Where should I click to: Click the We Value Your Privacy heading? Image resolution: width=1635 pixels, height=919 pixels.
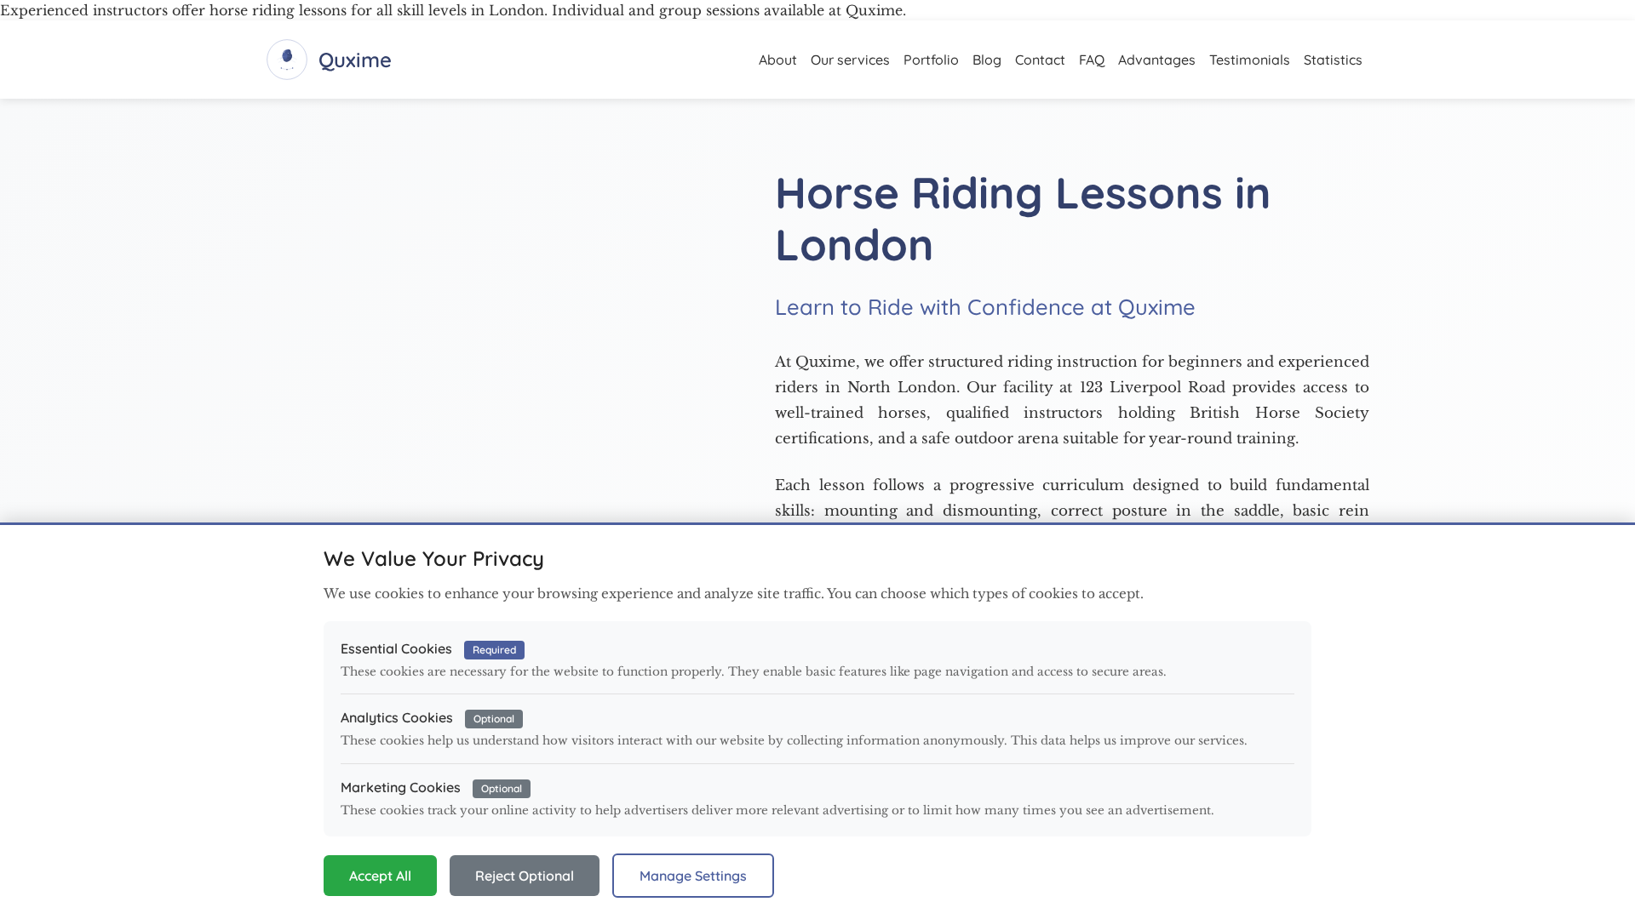coord(433,558)
